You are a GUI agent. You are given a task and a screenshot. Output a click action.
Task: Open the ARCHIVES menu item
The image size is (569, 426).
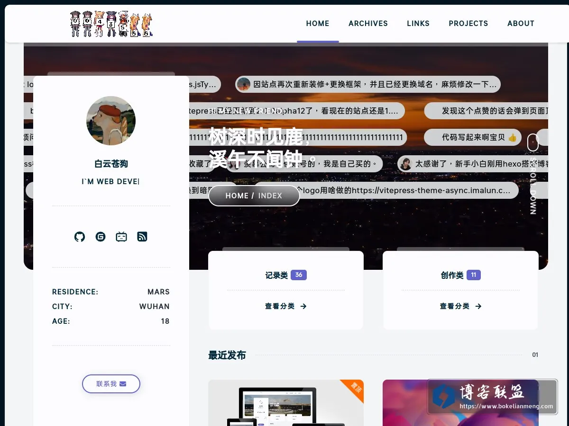coord(368,23)
